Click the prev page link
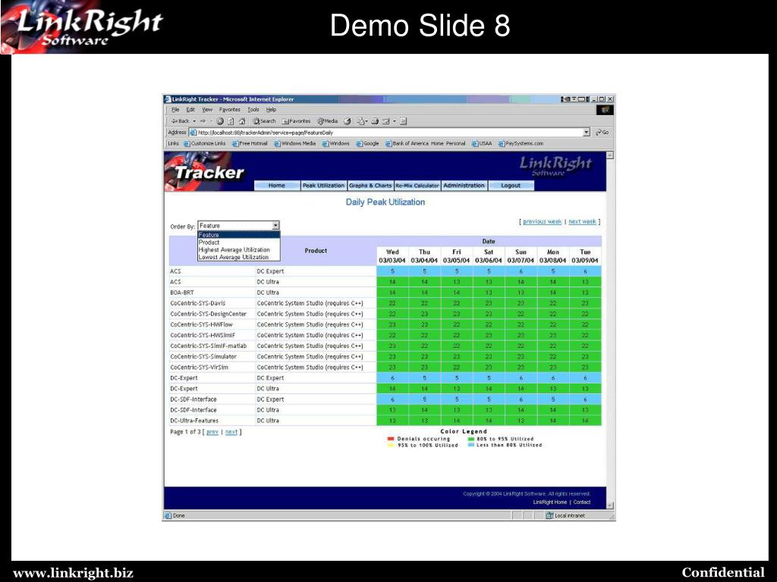This screenshot has width=777, height=582. click(212, 432)
